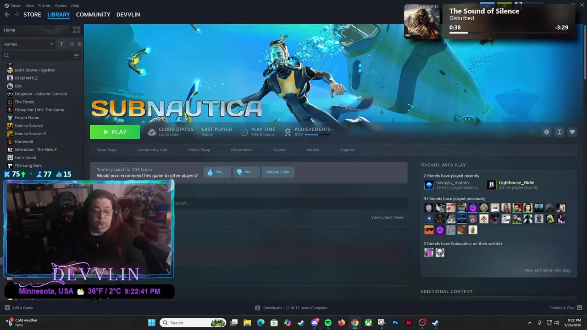
Task: Open the Community Hub link
Action: [x=152, y=150]
